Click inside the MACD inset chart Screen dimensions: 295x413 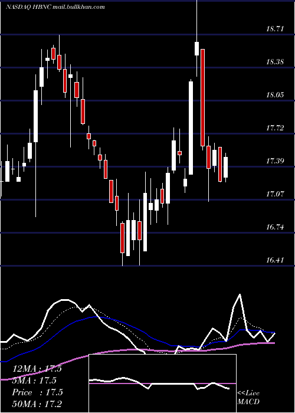[162, 383]
